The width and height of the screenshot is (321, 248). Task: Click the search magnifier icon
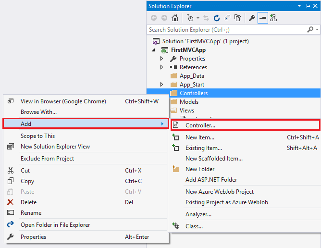coord(310,30)
